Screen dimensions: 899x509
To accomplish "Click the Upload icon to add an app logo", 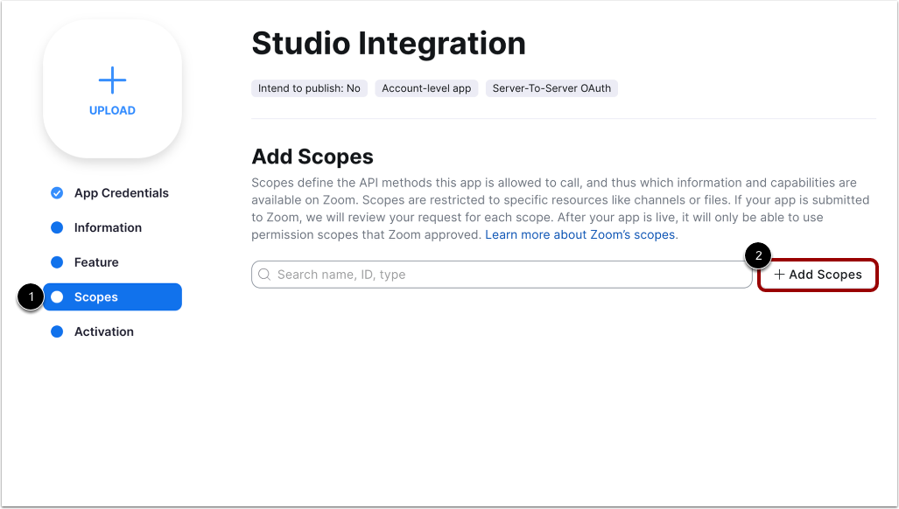I will tap(112, 80).
